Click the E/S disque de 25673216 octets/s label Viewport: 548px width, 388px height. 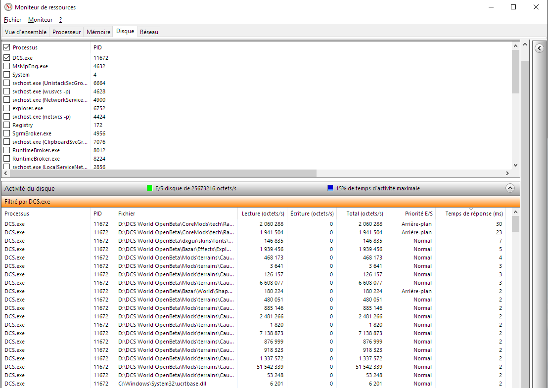click(x=196, y=188)
